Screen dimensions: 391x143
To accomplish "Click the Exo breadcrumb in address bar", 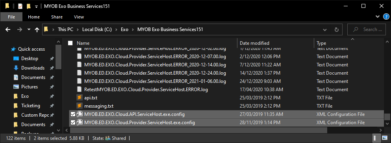I will (124, 29).
